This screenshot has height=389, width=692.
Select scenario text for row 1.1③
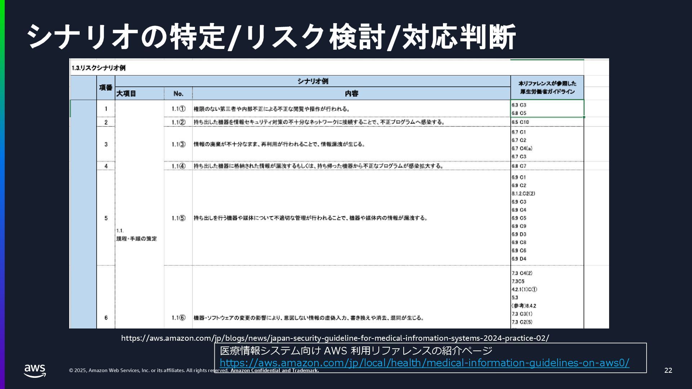pos(279,144)
